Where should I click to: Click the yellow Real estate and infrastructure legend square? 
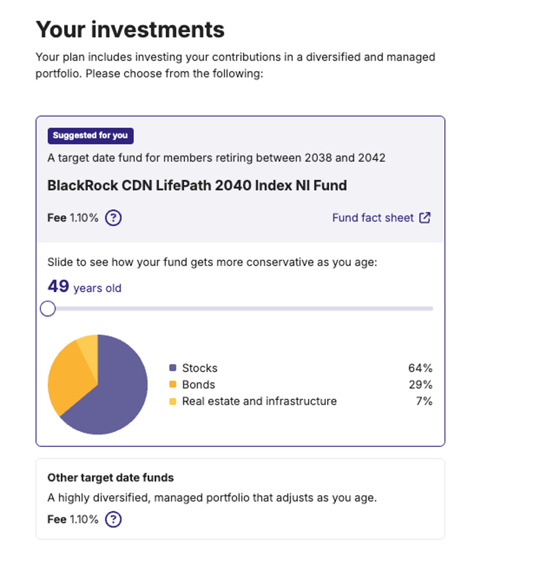(x=172, y=401)
